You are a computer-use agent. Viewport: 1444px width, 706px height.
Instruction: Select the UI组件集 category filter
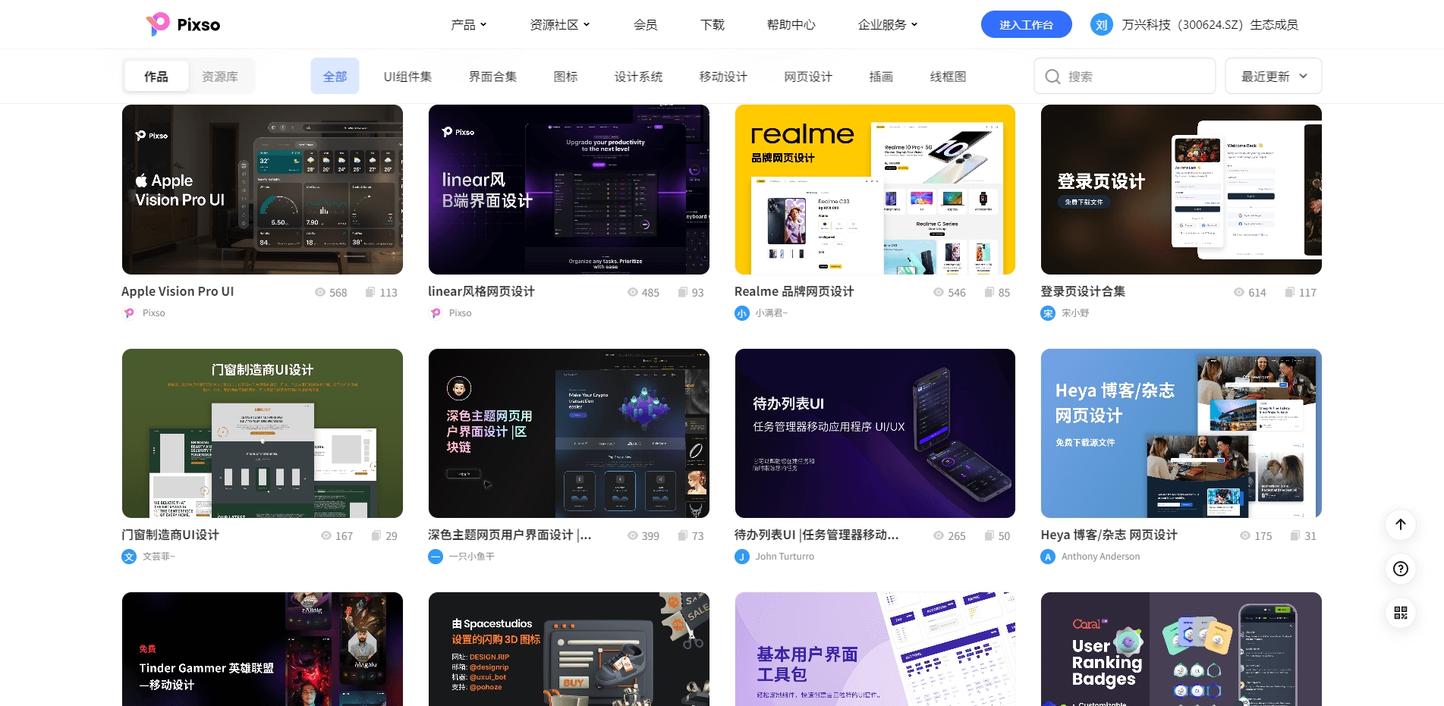407,76
